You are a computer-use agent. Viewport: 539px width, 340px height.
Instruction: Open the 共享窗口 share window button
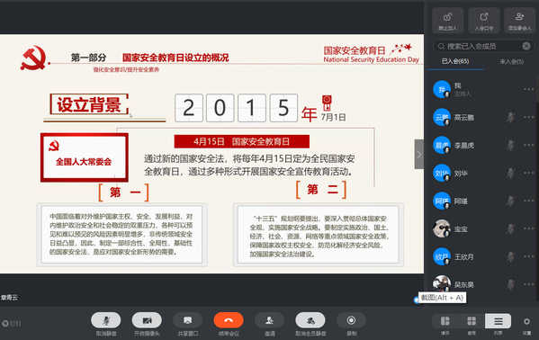(x=188, y=320)
